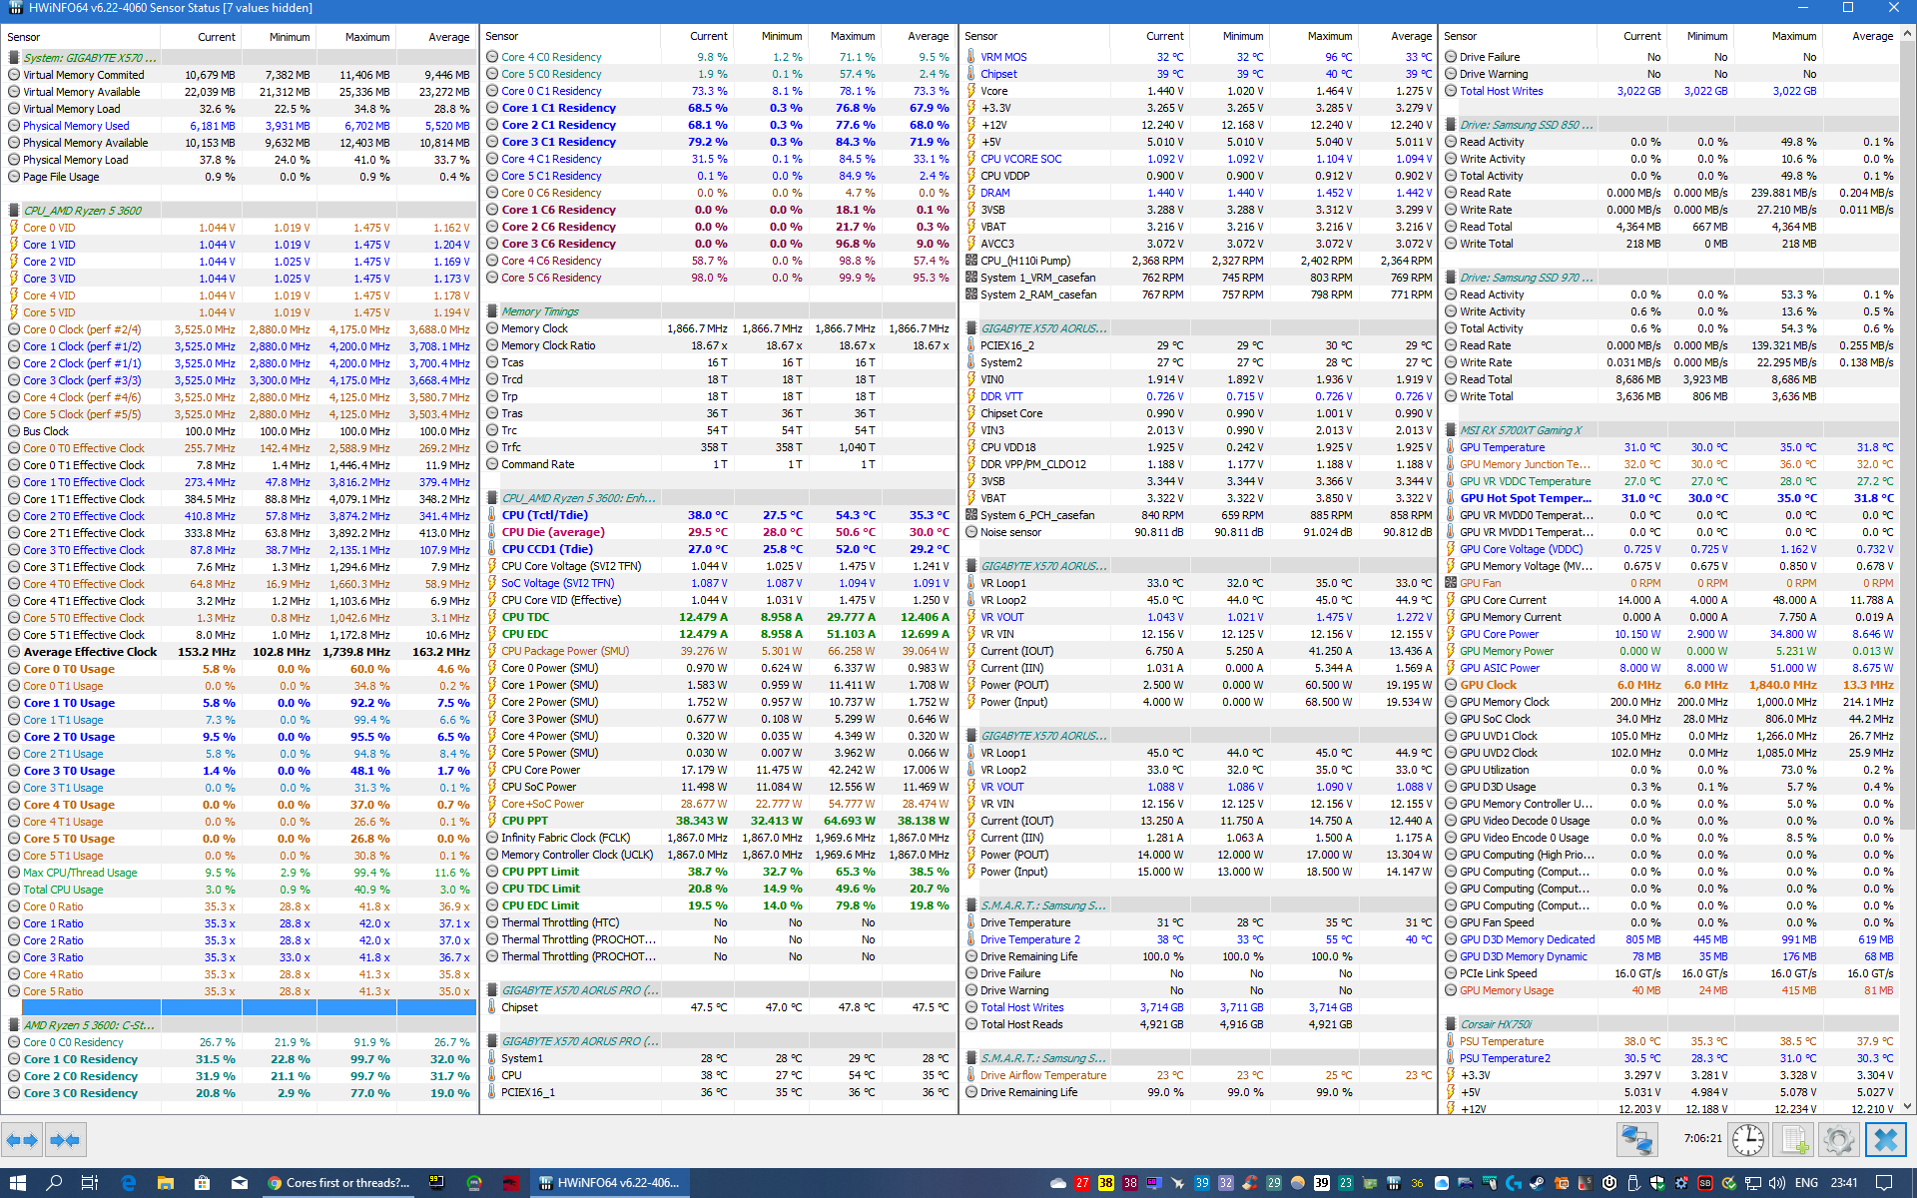Click the thermometer icon beside VRM MOS

click(971, 57)
